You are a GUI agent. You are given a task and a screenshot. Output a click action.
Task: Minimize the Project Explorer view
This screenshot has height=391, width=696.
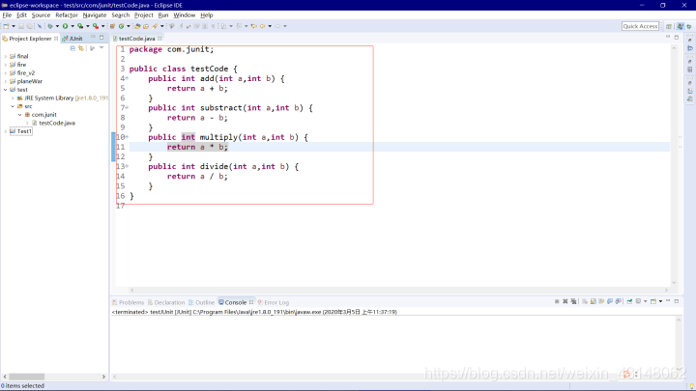[93, 38]
